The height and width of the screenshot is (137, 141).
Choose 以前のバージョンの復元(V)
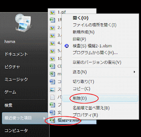tap(97, 62)
